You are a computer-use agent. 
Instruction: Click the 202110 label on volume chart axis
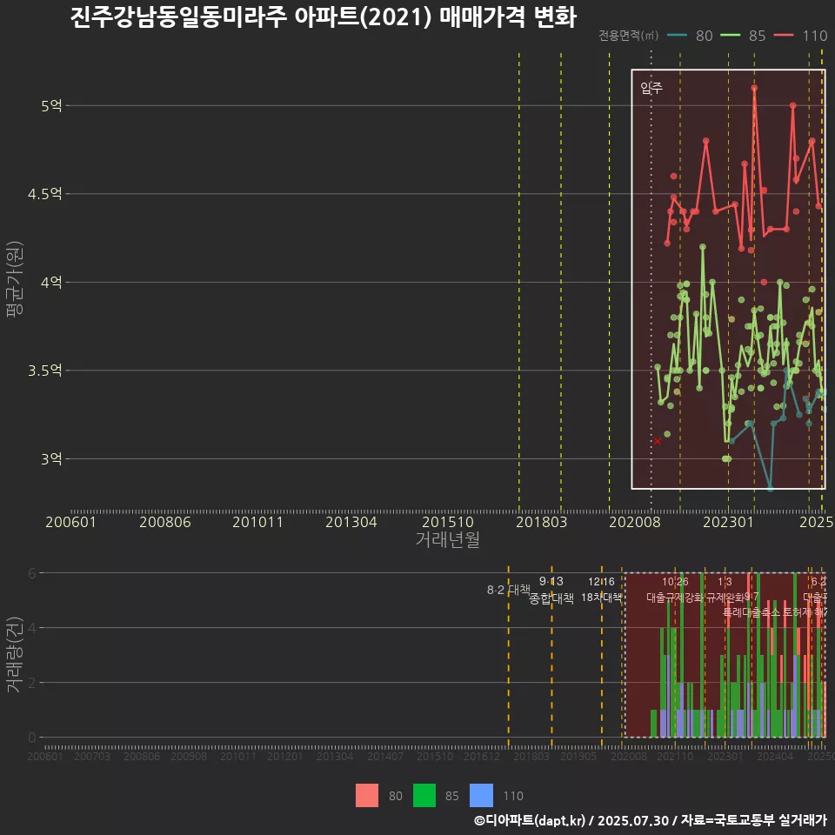(675, 756)
